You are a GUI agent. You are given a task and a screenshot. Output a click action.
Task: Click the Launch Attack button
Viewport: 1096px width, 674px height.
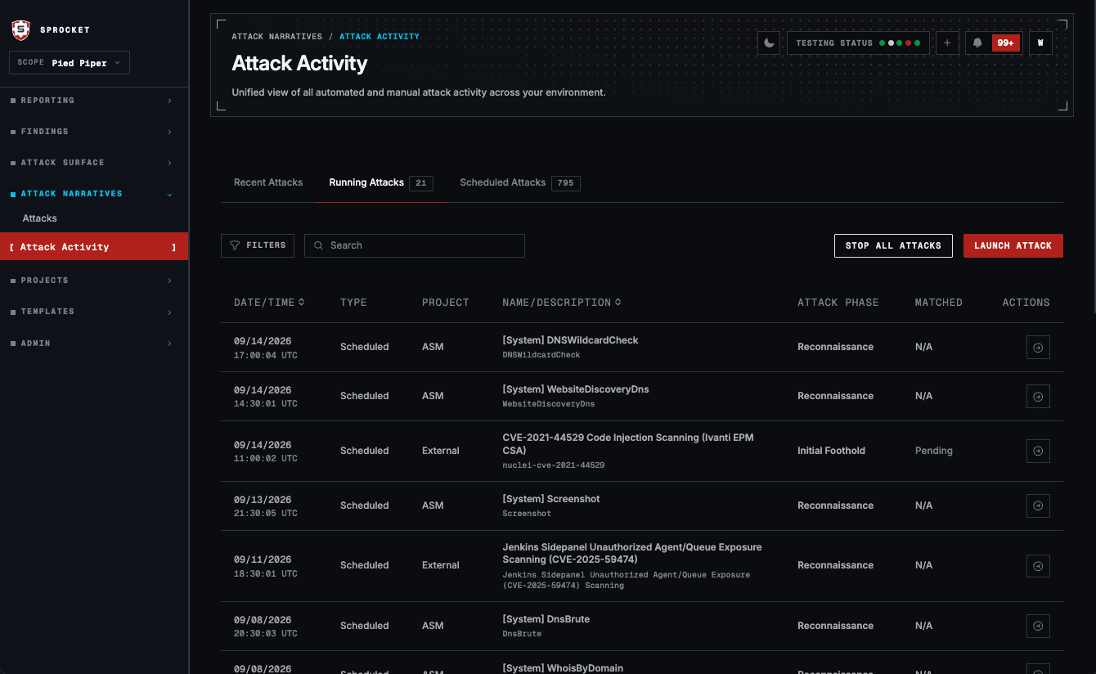1013,245
